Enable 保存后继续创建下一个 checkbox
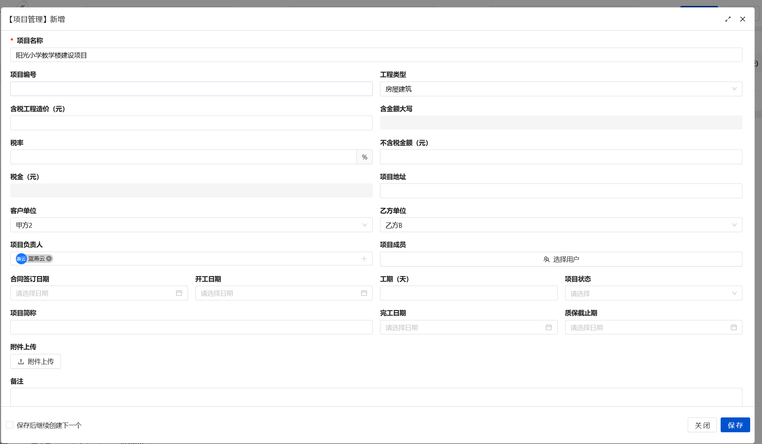 click(10, 425)
